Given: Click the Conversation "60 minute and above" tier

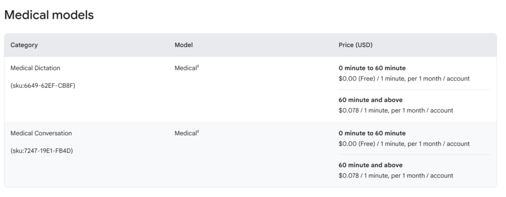Looking at the screenshot, I should [x=371, y=165].
